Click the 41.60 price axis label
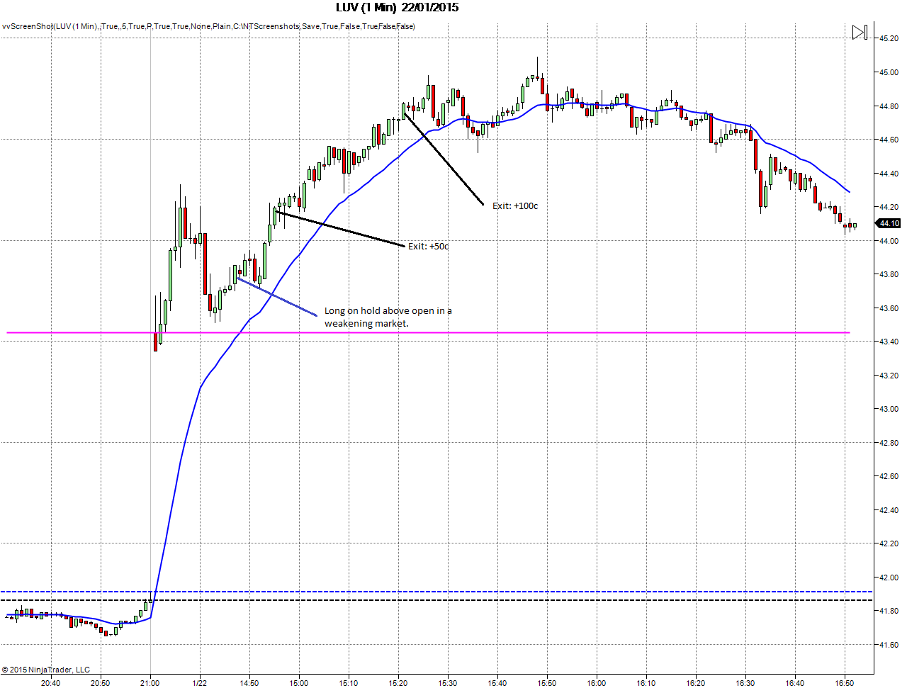This screenshot has width=907, height=693. (889, 645)
